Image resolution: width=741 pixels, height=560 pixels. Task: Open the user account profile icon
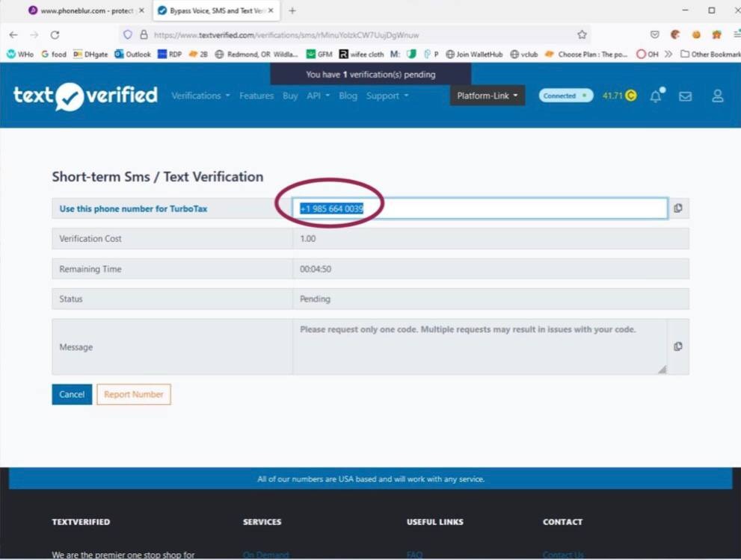coord(717,96)
